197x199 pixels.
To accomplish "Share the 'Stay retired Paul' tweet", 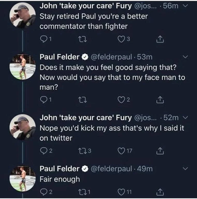I will (160, 39).
